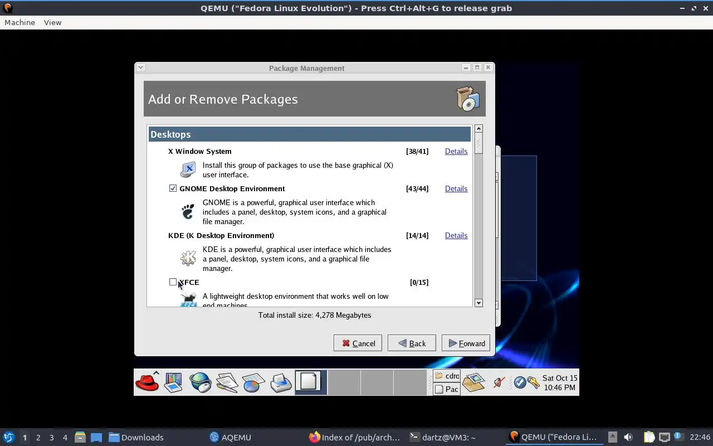
Task: Switch to fourth guest workspace in pager
Action: (409, 382)
